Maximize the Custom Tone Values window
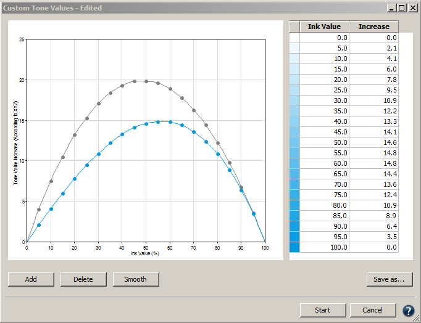Screen dimensions: 421x323 [x=402, y=8]
